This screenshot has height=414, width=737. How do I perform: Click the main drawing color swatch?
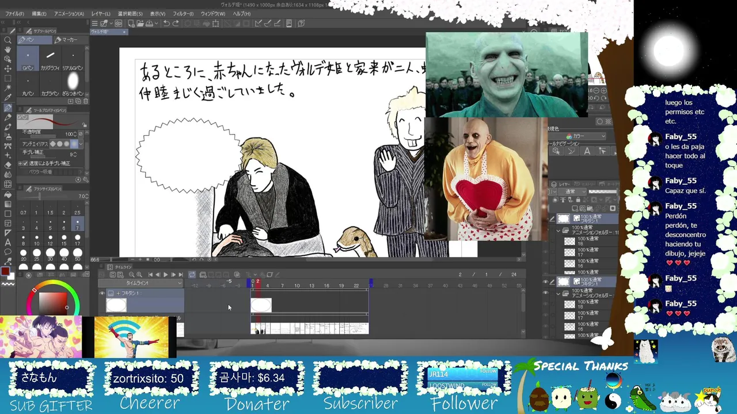5,271
